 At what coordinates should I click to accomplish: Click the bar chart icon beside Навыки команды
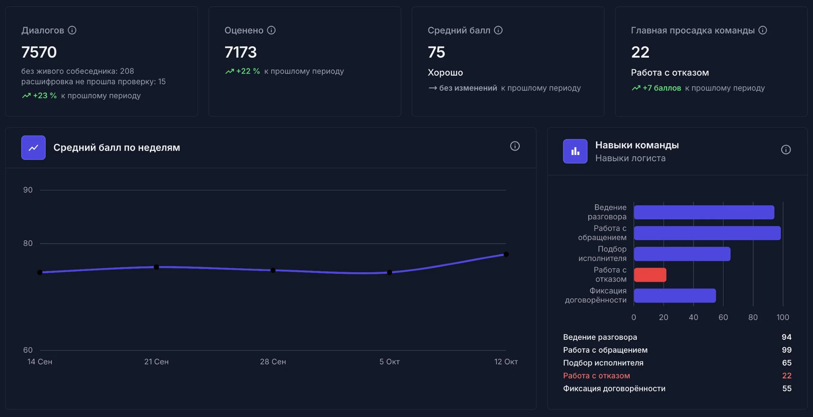[575, 151]
